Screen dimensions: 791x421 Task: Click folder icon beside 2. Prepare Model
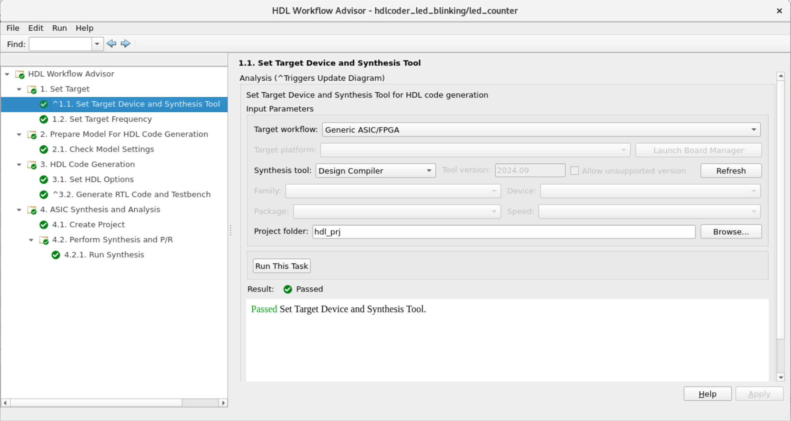(32, 134)
